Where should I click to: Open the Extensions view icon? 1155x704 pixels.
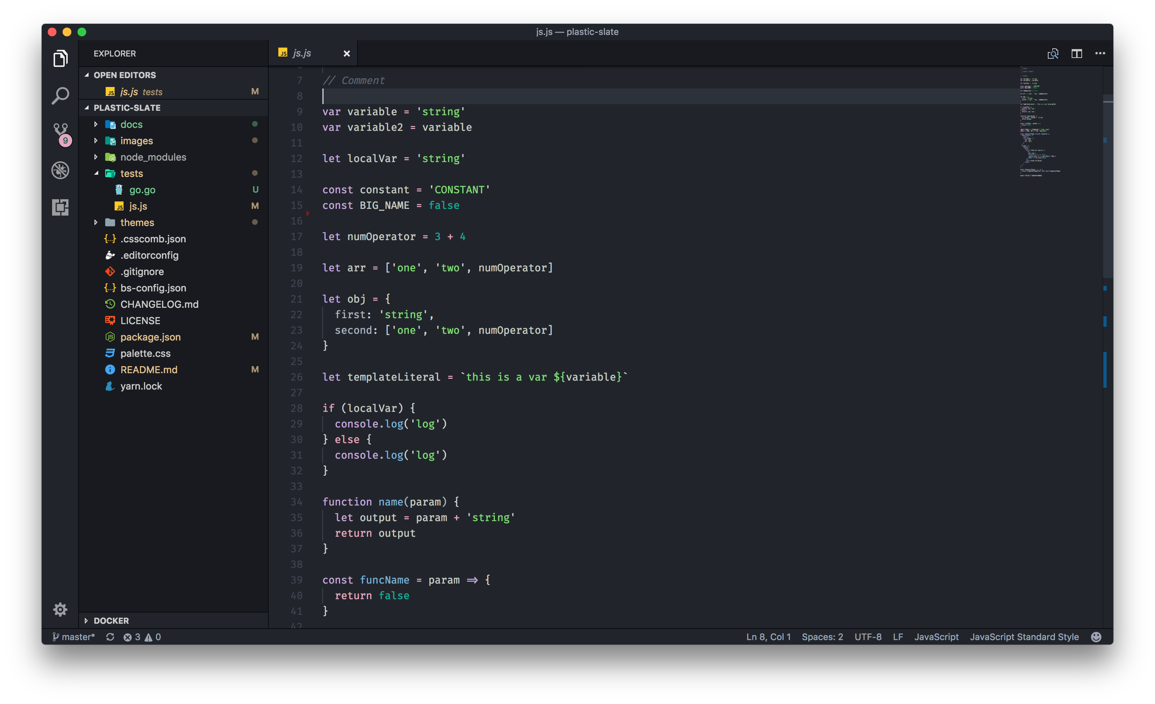[60, 207]
